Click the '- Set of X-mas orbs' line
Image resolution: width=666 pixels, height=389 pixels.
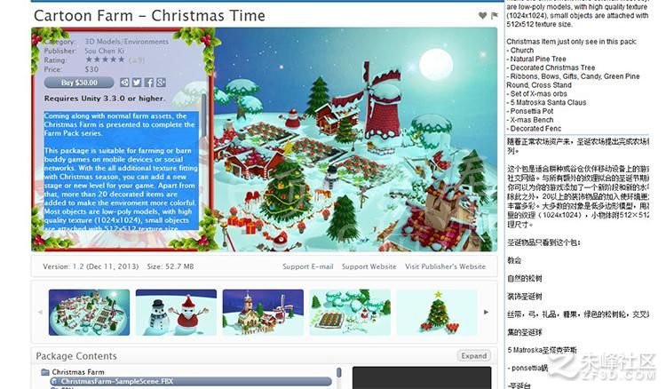point(536,93)
